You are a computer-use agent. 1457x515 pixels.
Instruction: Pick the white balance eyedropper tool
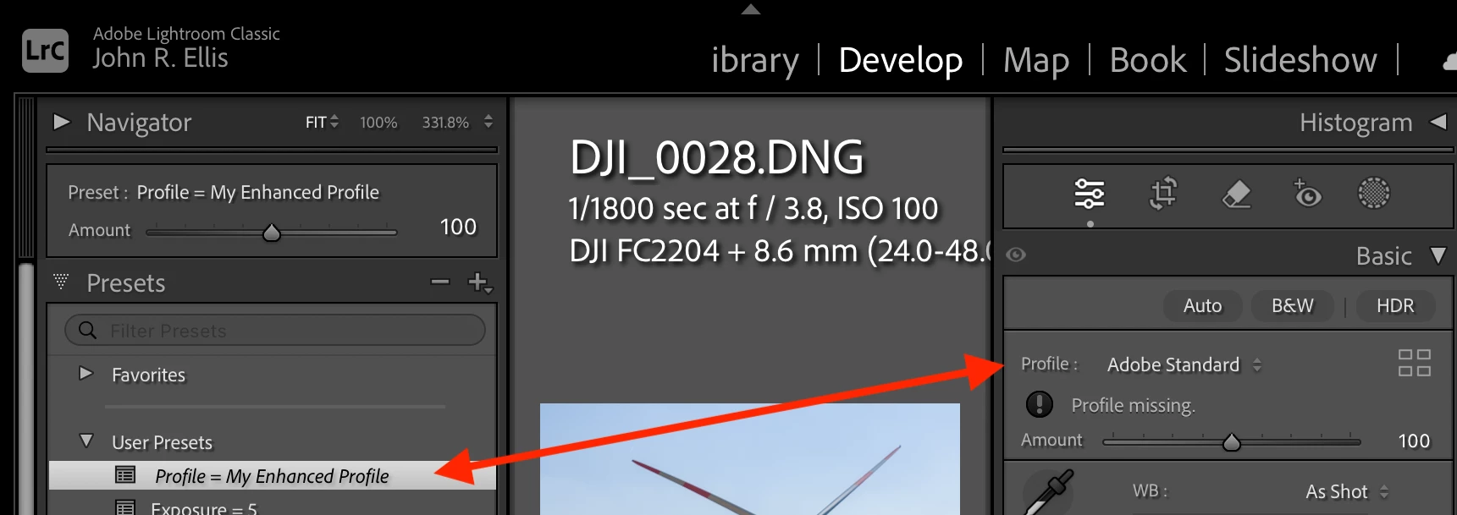pos(1049,492)
